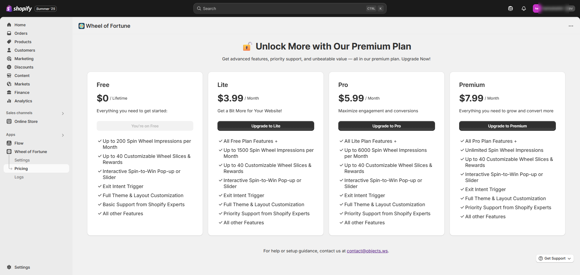The height and width of the screenshot is (275, 580).
Task: Select the Pricing menu item
Action: [x=36, y=168]
